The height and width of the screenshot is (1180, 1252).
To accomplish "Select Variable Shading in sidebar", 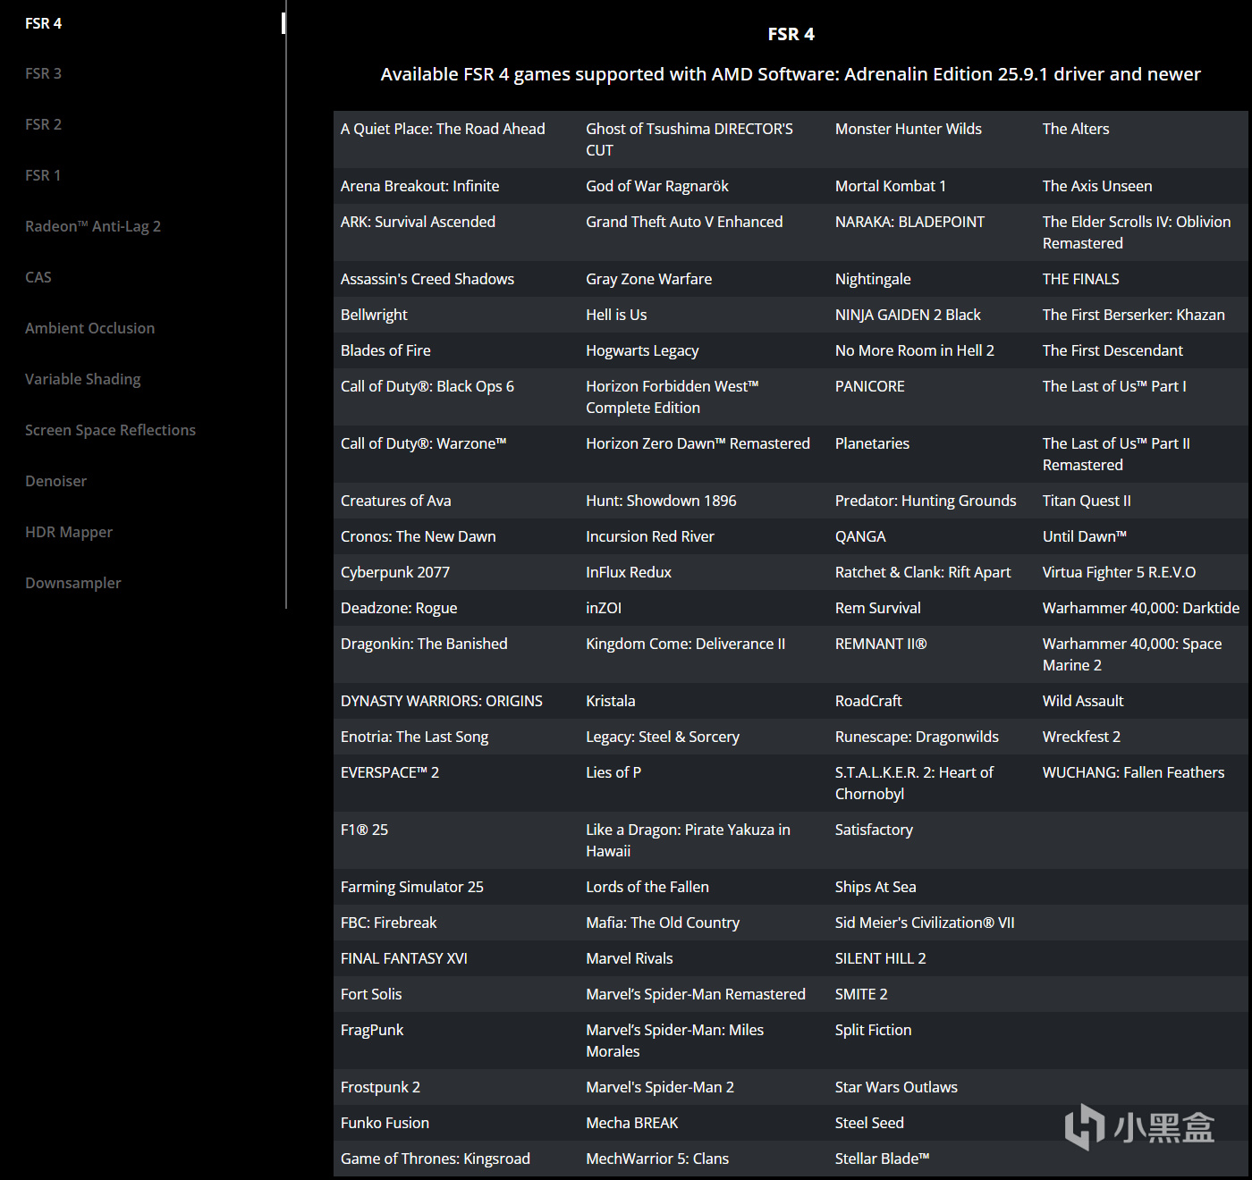I will 83,379.
